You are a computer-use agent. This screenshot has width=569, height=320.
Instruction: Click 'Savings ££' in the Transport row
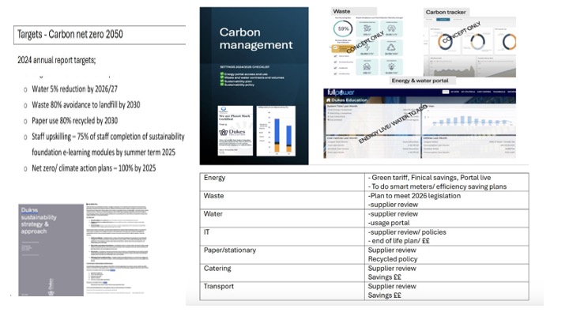(x=384, y=296)
